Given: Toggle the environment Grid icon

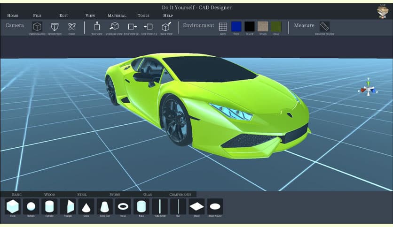Looking at the screenshot, I should point(223,27).
